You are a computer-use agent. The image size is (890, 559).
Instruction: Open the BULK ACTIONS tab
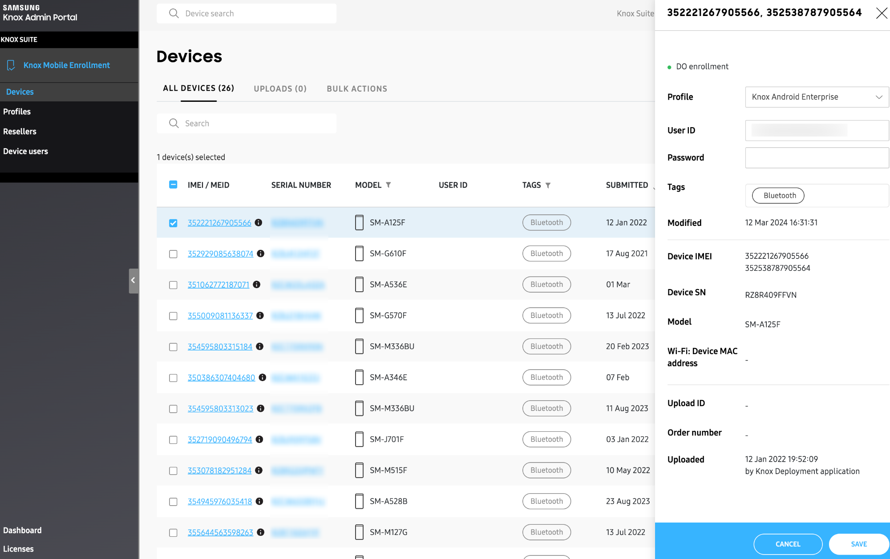click(x=357, y=89)
